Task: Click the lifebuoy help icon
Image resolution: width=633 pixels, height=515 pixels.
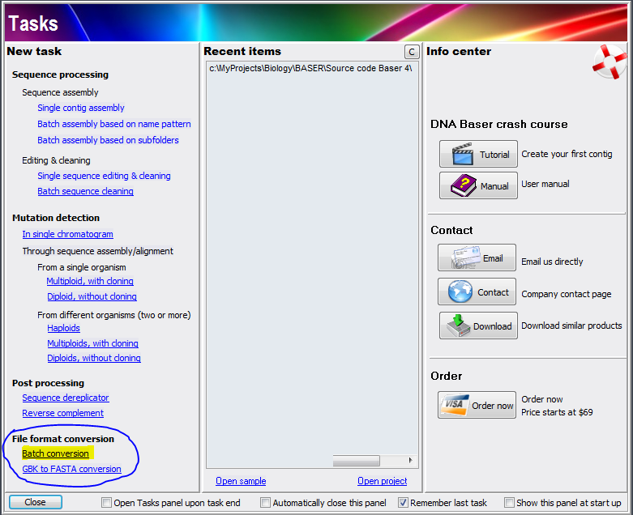Action: (609, 62)
